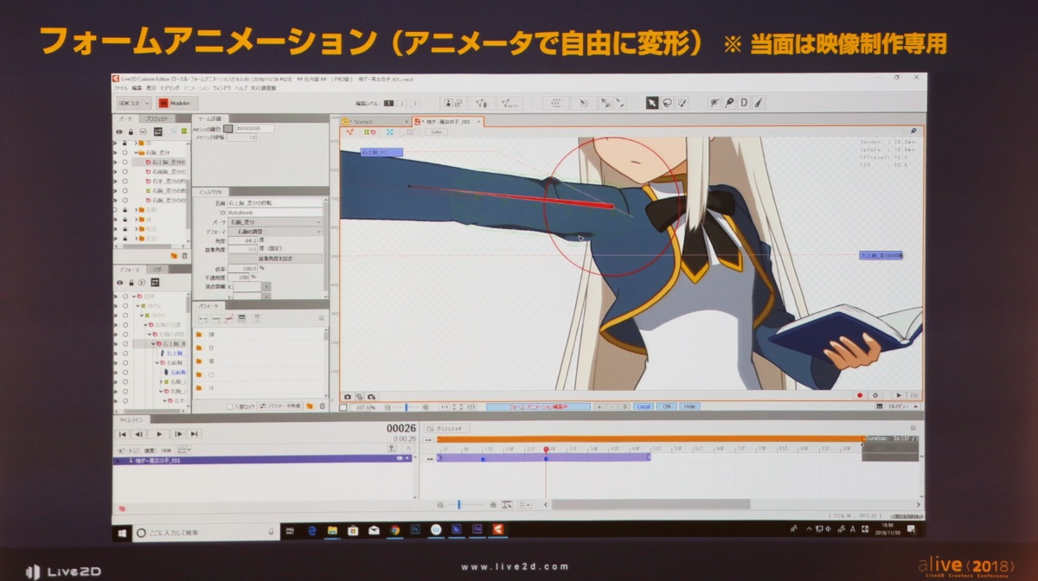Open Chrome from the Windows taskbar
This screenshot has height=581, width=1038.
(394, 529)
